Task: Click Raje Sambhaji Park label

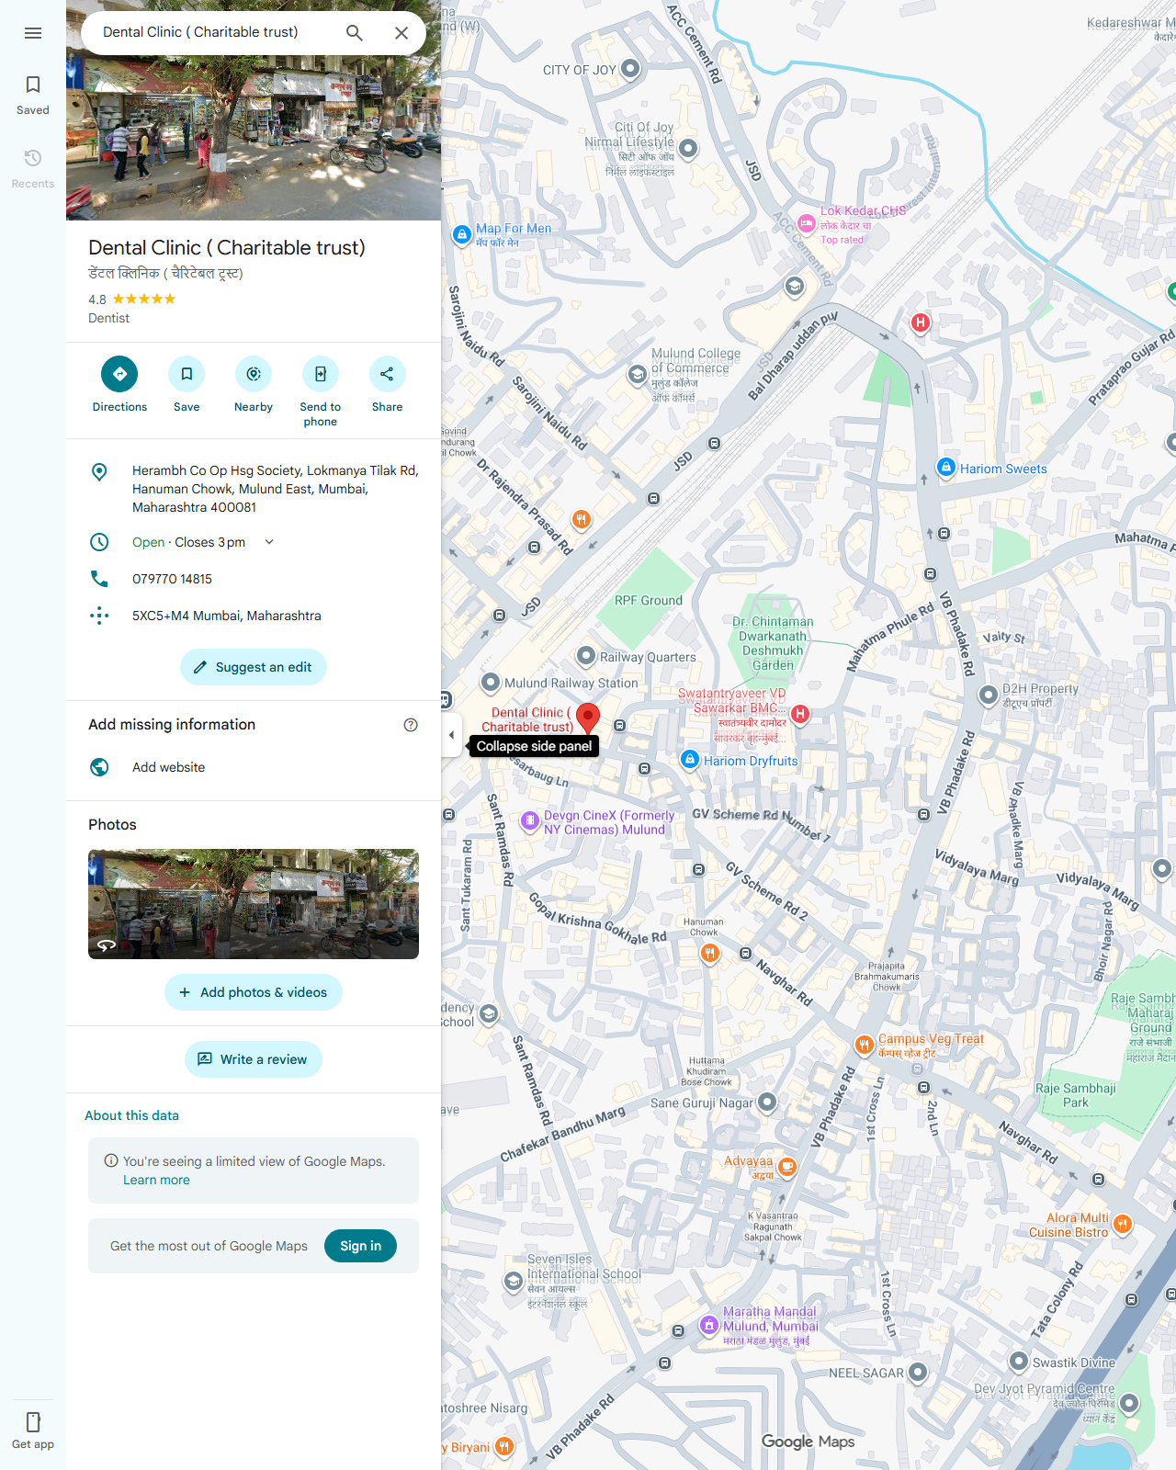Action: tap(1076, 1095)
